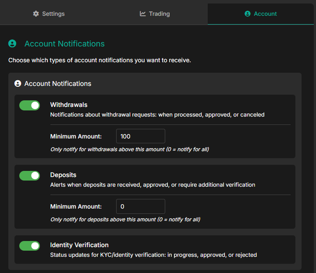The image size is (316, 273).
Task: Click the Deposits minimum amount input
Action: click(x=140, y=206)
